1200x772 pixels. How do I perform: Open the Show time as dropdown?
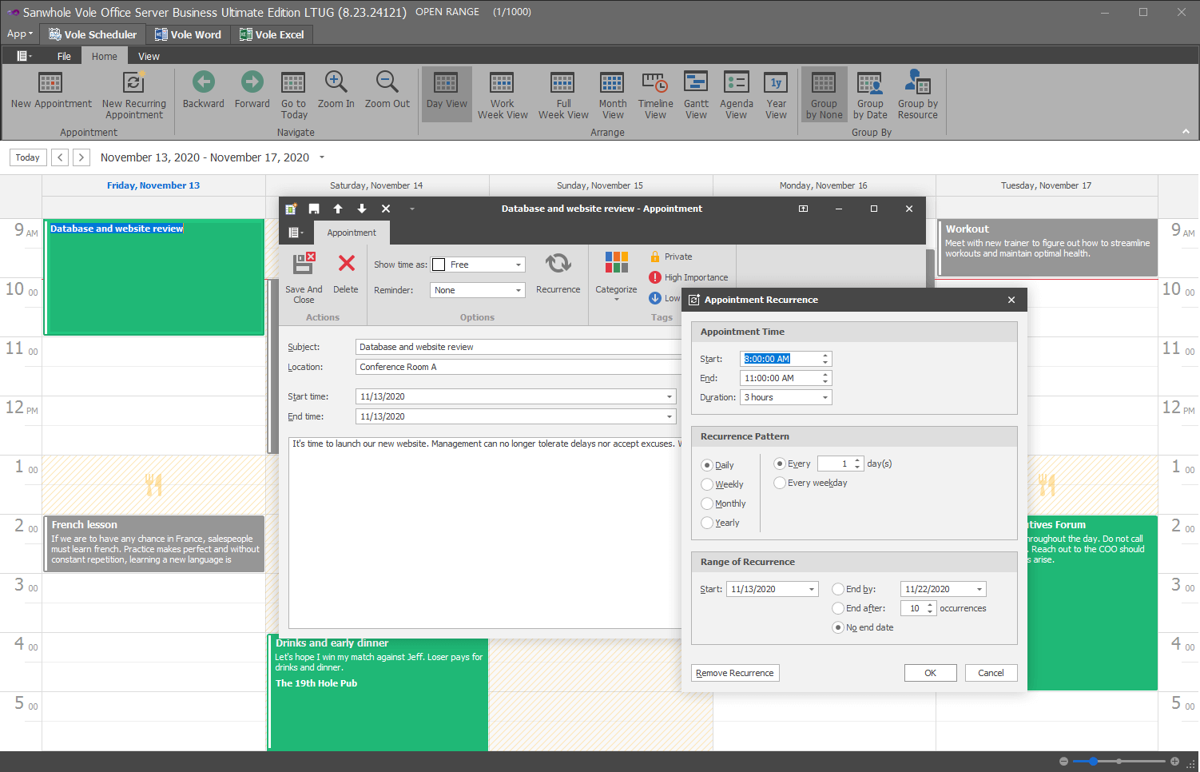[x=519, y=265]
